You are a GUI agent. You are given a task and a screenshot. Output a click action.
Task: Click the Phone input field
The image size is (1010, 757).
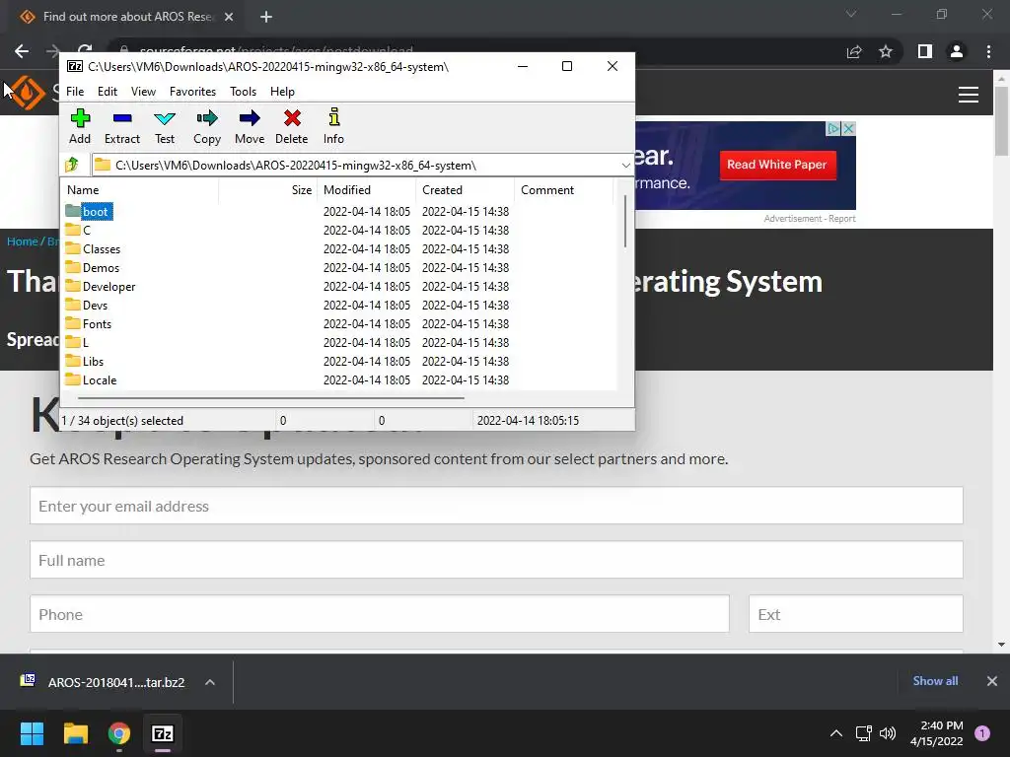(380, 614)
